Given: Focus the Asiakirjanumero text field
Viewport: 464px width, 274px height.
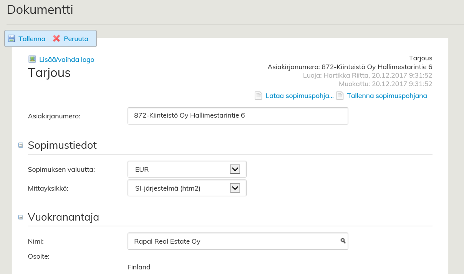Looking at the screenshot, I should pos(238,116).
